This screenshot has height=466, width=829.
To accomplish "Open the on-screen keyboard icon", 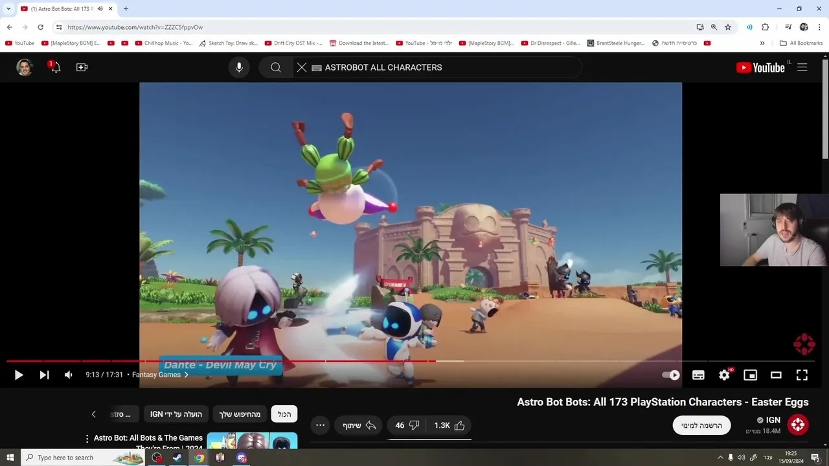I will pos(317,67).
